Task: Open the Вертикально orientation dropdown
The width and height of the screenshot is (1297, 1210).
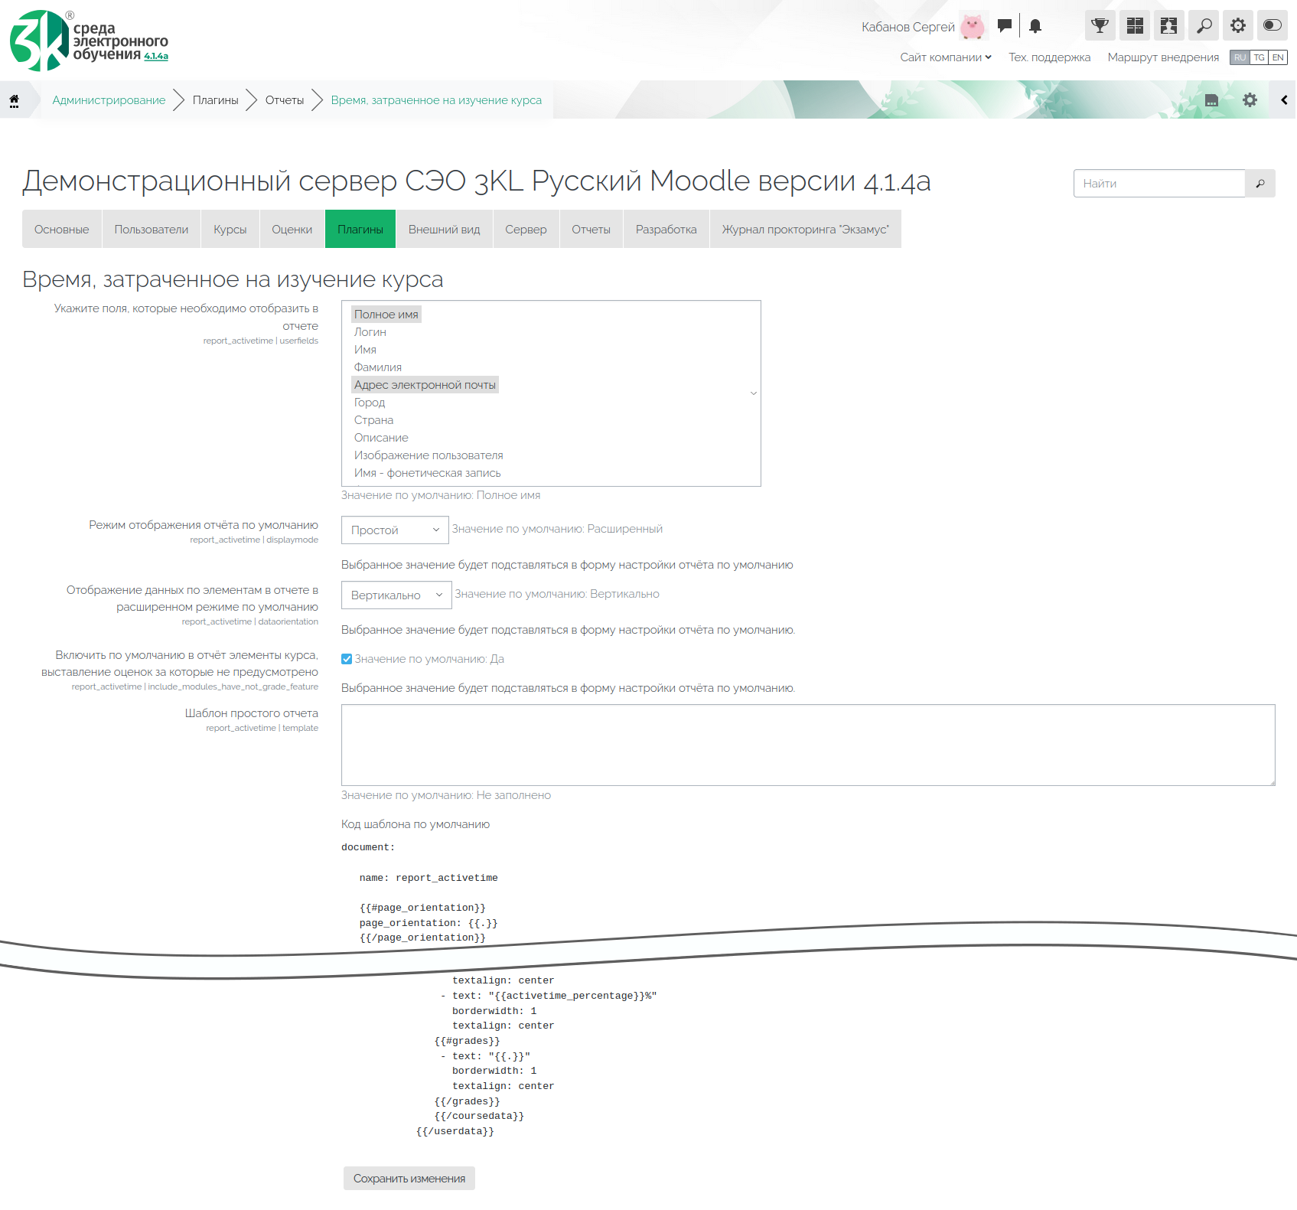Action: tap(396, 595)
